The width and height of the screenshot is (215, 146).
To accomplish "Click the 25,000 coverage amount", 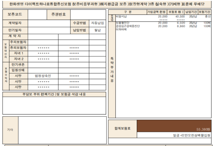I will tap(163, 17).
